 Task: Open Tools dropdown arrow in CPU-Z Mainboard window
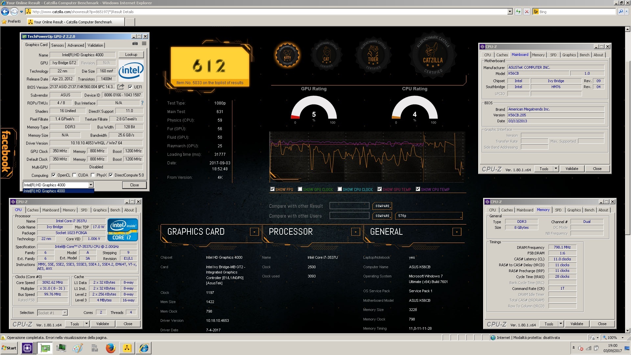point(556,169)
